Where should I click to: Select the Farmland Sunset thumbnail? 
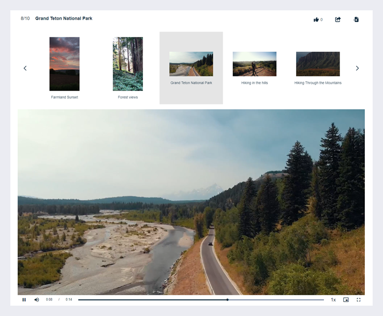pyautogui.click(x=64, y=64)
